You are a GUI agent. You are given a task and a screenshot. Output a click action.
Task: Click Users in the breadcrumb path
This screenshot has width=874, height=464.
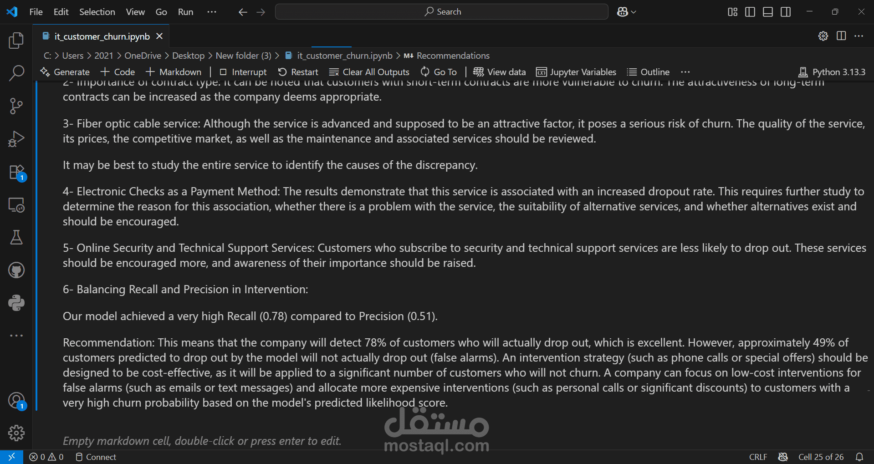73,56
